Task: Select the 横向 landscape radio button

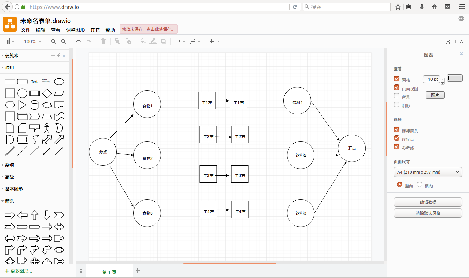Action: [420, 184]
